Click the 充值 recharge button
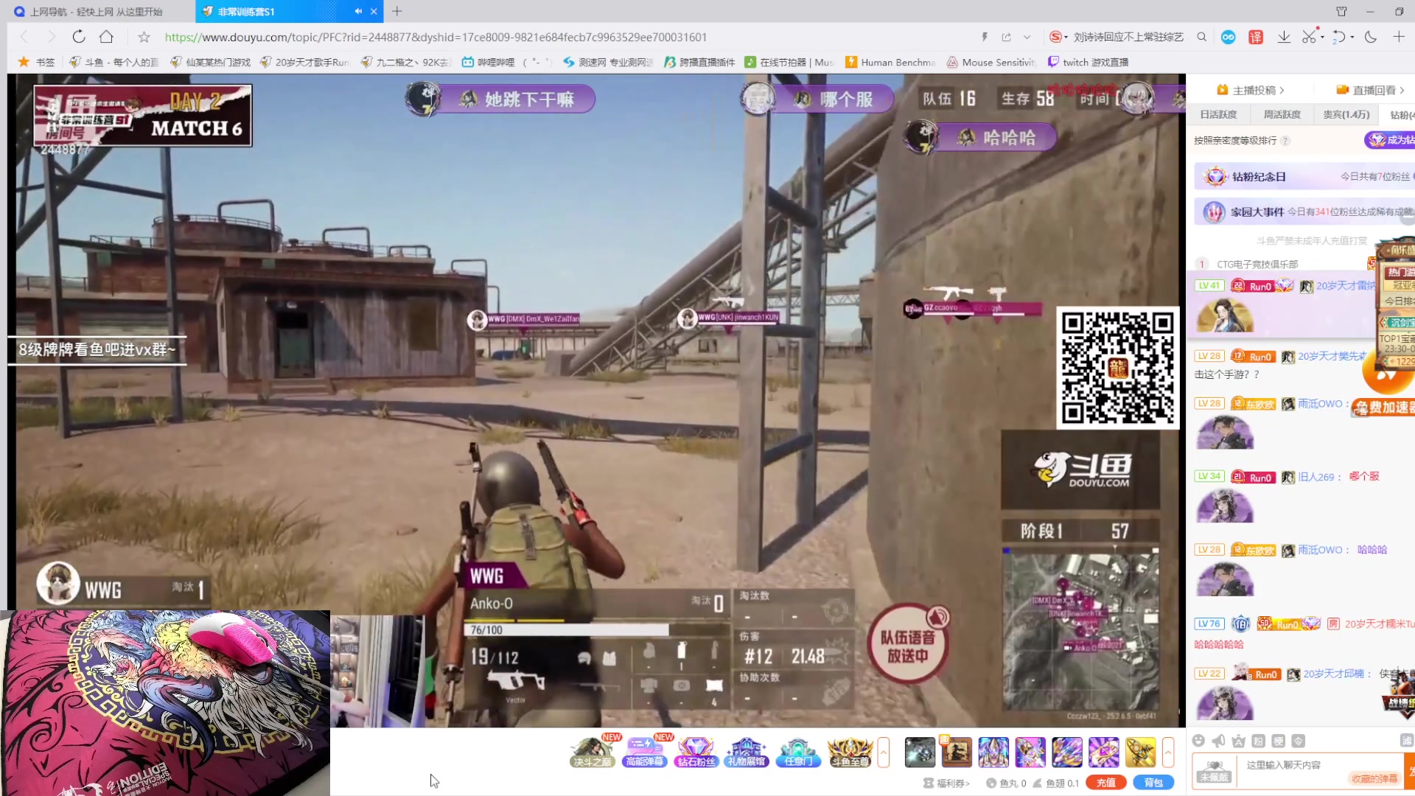Image resolution: width=1415 pixels, height=796 pixels. [x=1105, y=783]
